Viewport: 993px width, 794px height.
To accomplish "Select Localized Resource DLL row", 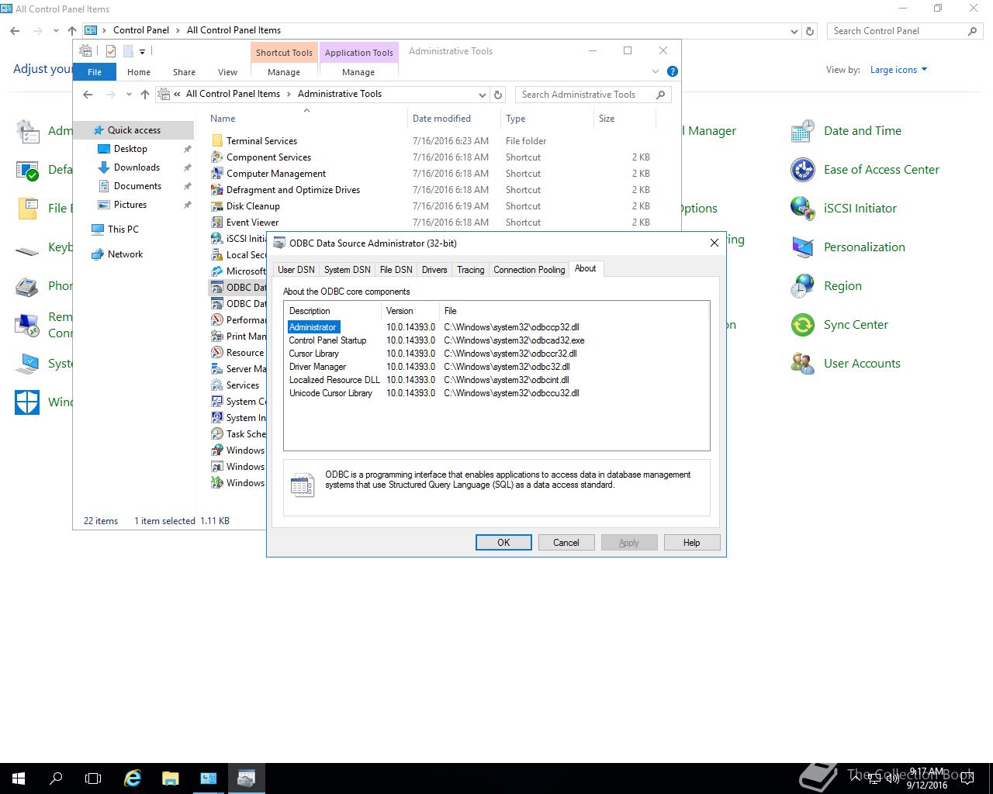I will [496, 380].
